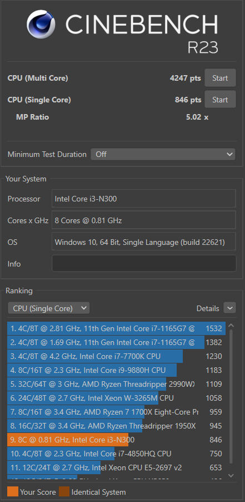Select the highlighted Core i3-N300 ranking entry

point(116,440)
